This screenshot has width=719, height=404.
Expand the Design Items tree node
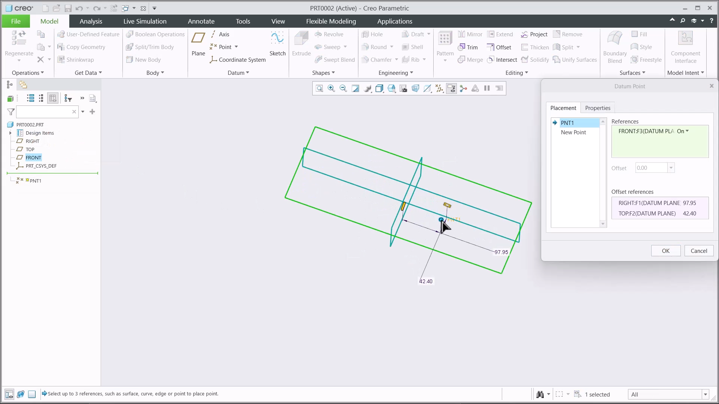[x=10, y=133]
